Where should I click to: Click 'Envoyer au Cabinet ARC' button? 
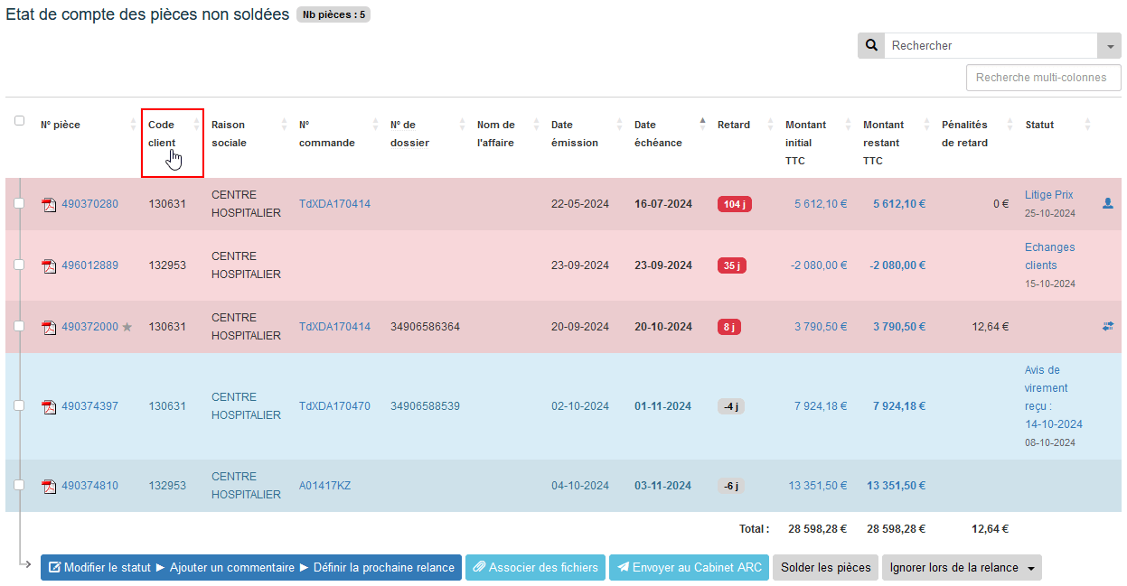(689, 568)
